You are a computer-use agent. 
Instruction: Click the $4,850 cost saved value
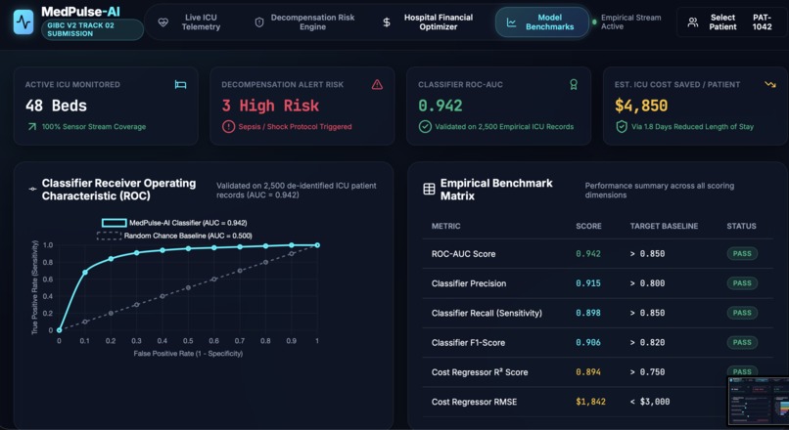point(641,106)
